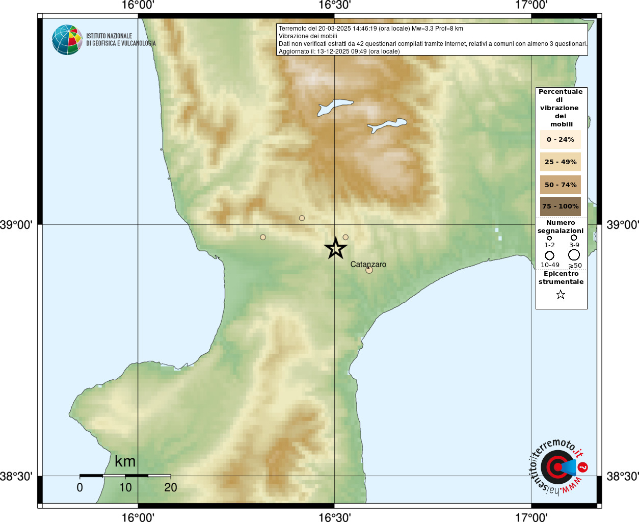Viewport: 639px width, 522px height.
Task: Select the westernmost report circle marker
Action: coord(263,237)
